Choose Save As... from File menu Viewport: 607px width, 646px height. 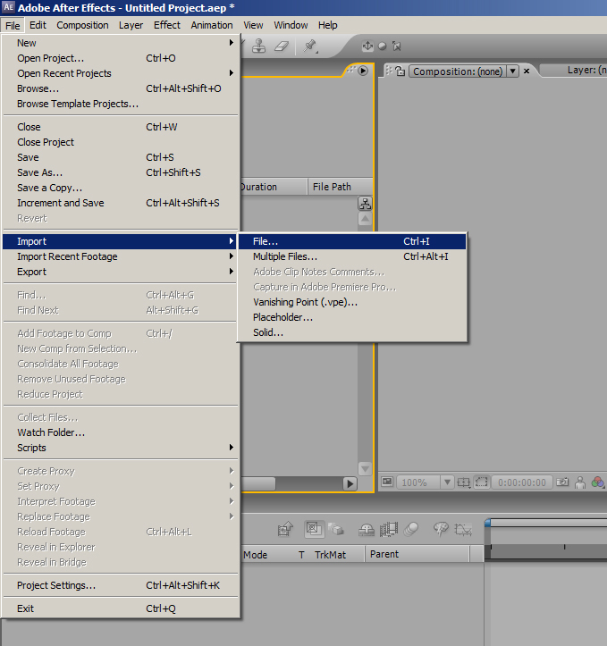click(x=121, y=172)
